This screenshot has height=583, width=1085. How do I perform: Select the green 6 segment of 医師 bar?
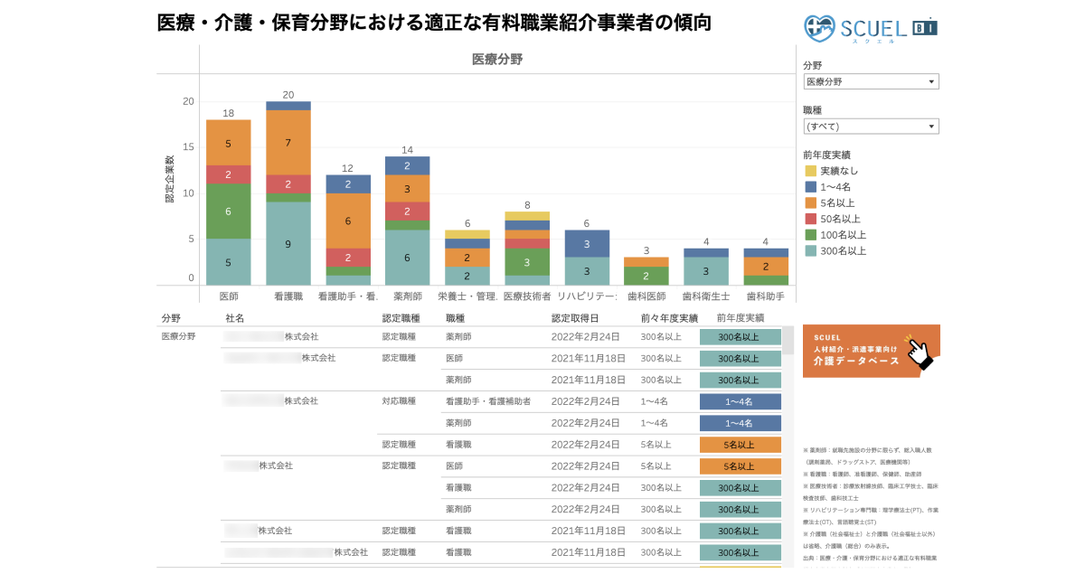pyautogui.click(x=228, y=212)
